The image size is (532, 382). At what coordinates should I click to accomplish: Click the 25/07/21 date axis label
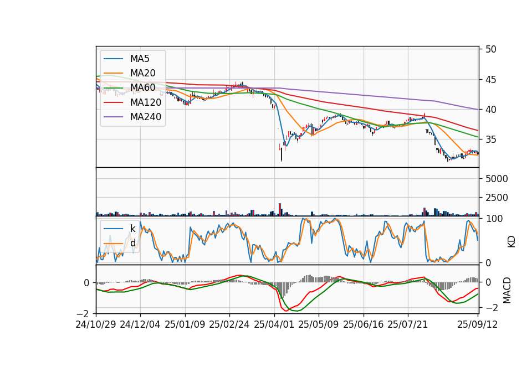[408, 324]
